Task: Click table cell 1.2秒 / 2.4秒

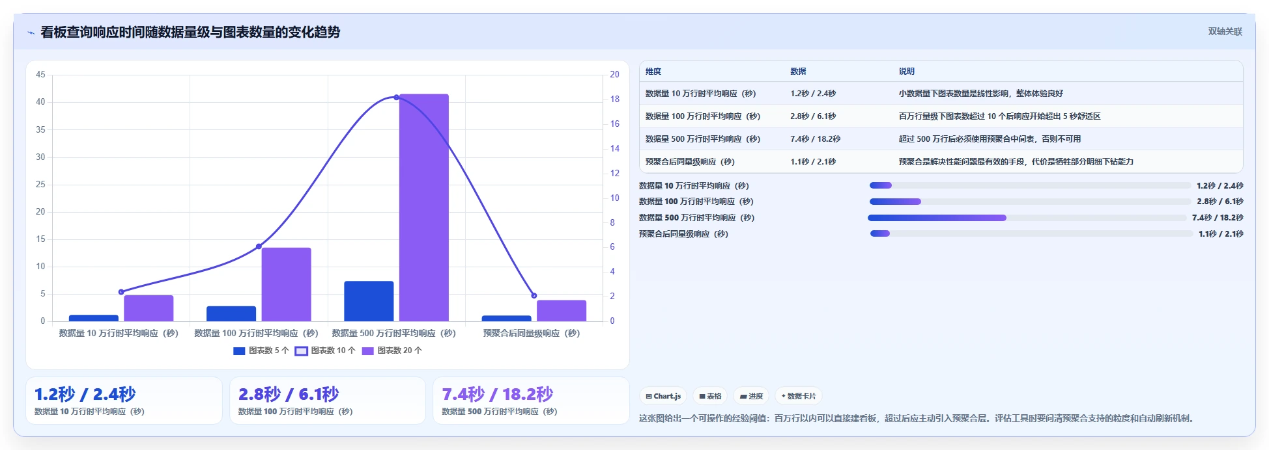Action: tap(813, 94)
